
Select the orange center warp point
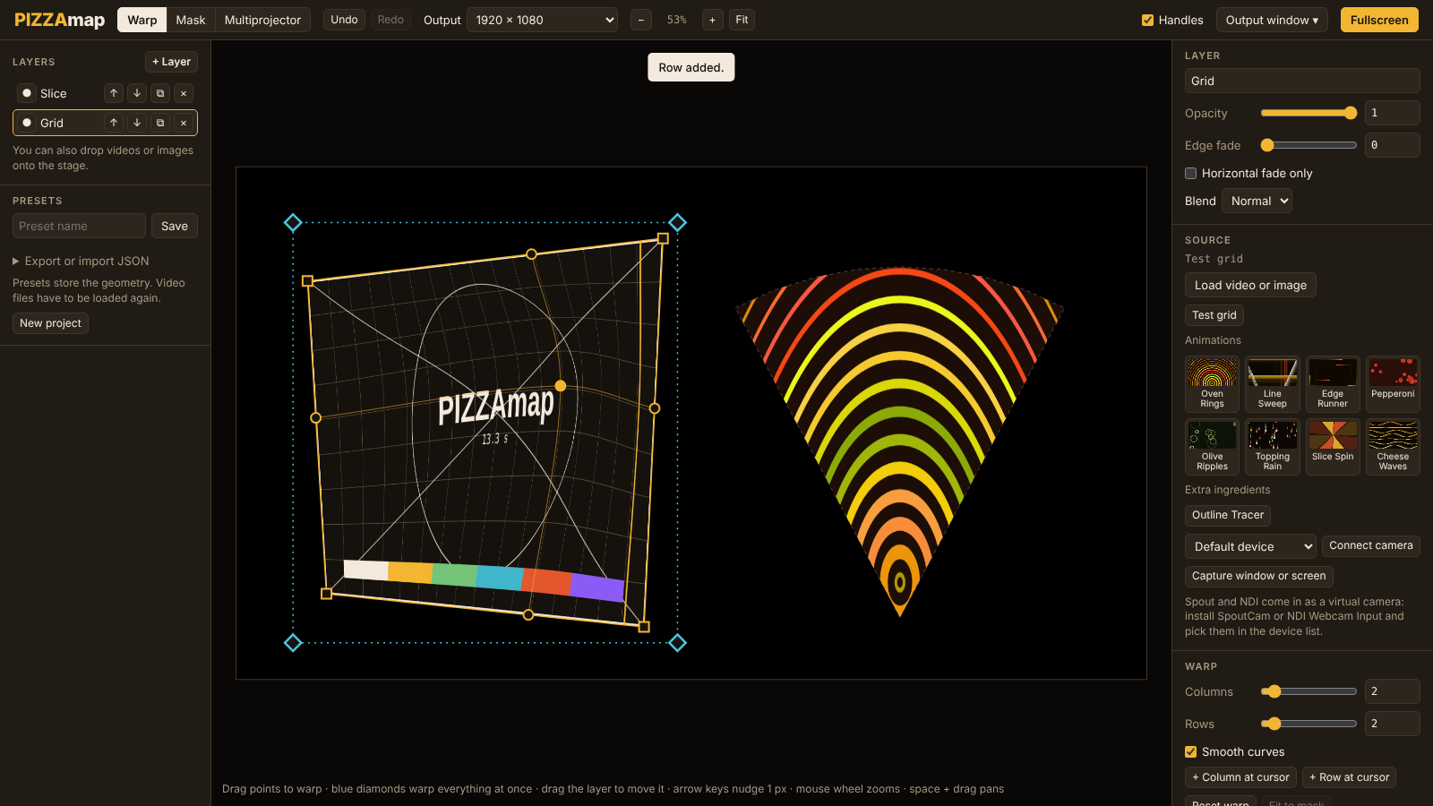[x=561, y=386]
